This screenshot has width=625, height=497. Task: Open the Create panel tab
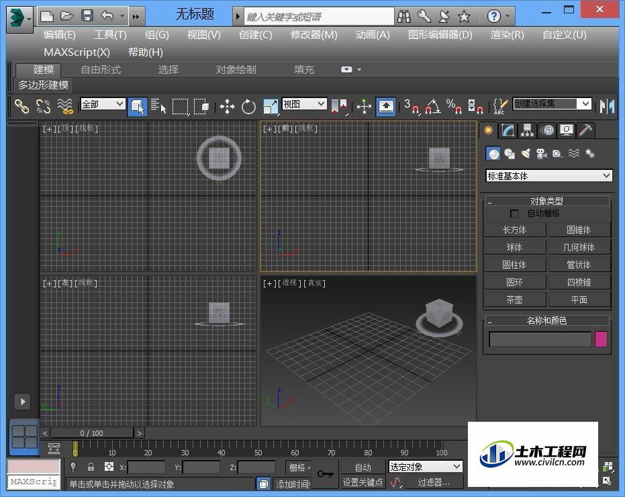pos(489,130)
